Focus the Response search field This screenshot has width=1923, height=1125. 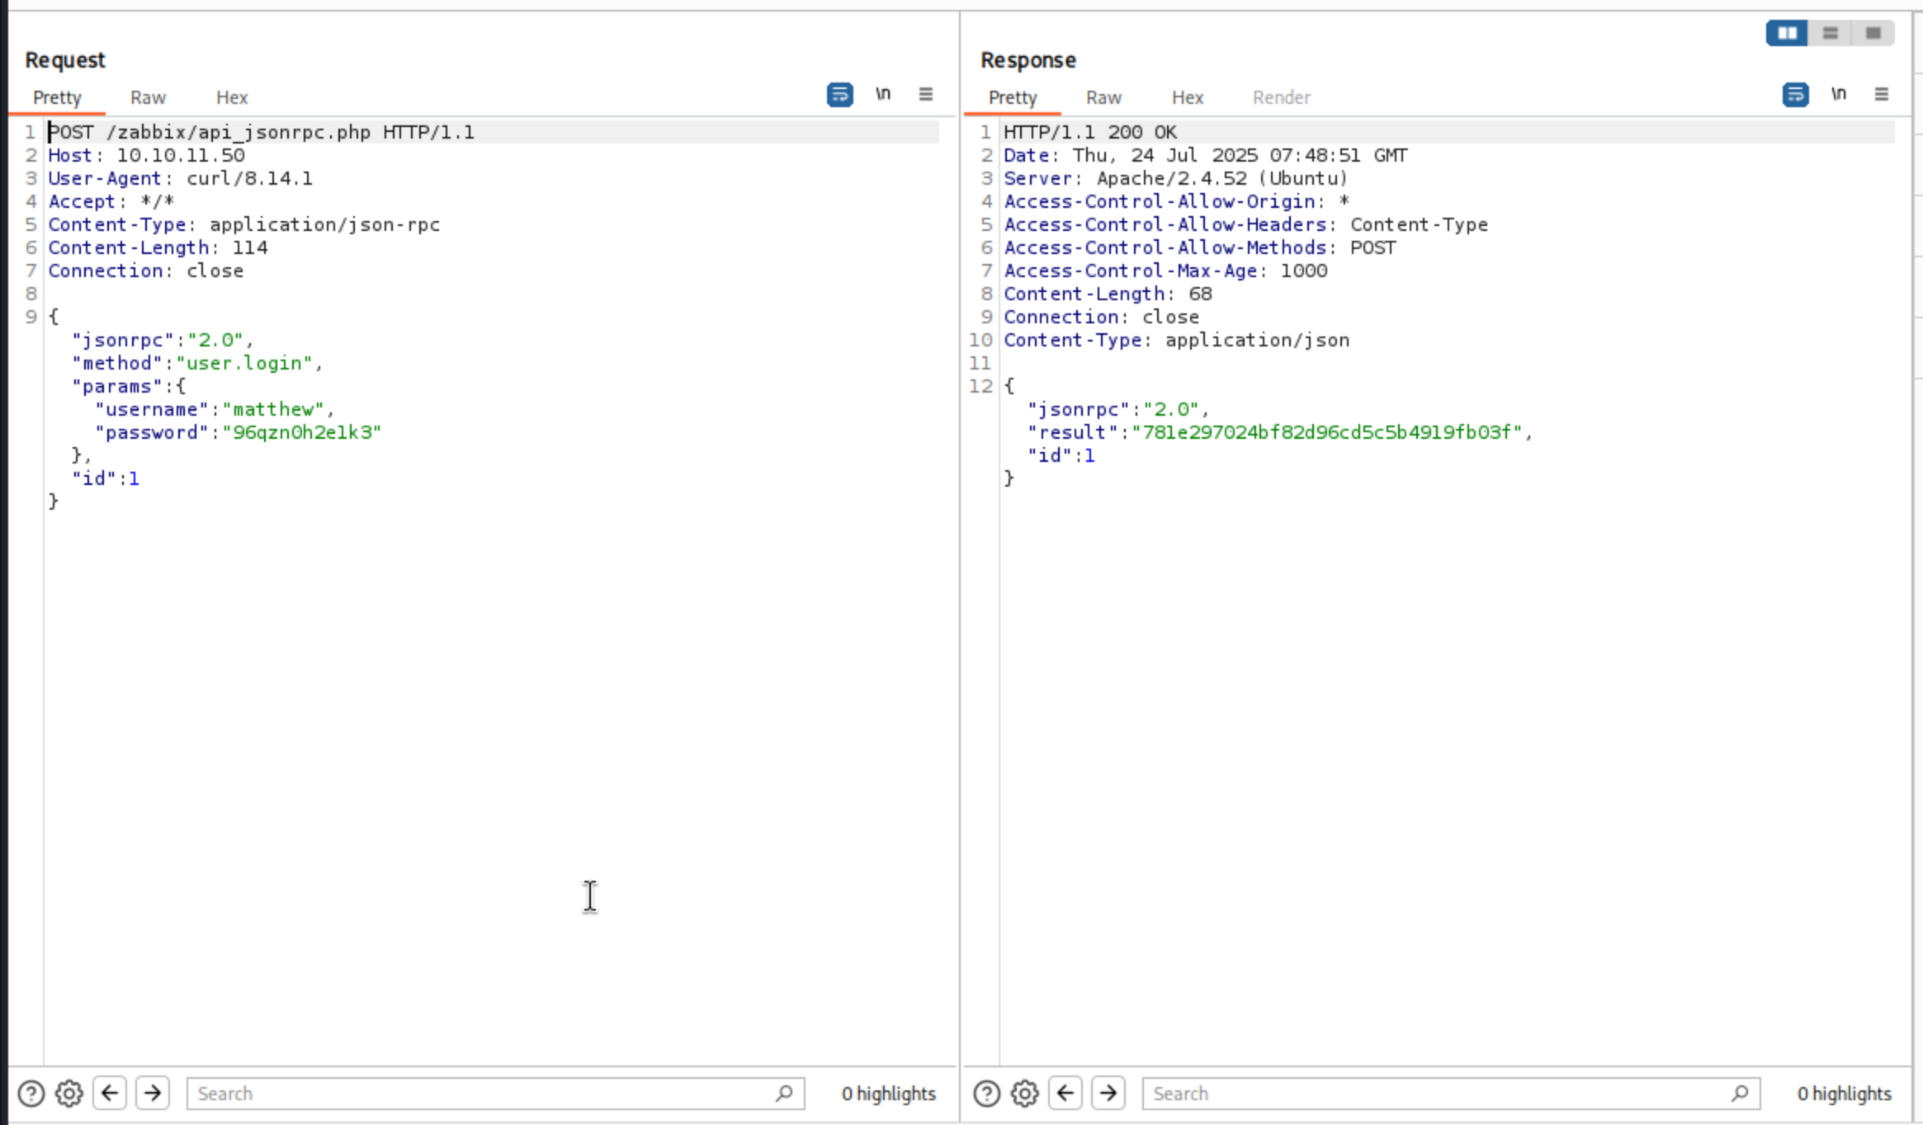coord(1451,1094)
